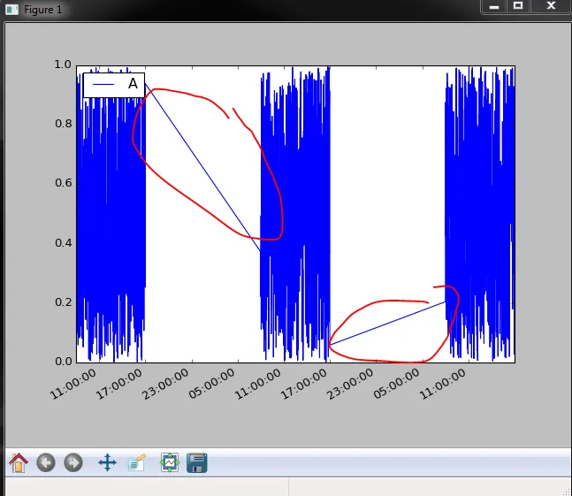Click the first 11:00:00 x-axis label
572x496 pixels.
73,384
